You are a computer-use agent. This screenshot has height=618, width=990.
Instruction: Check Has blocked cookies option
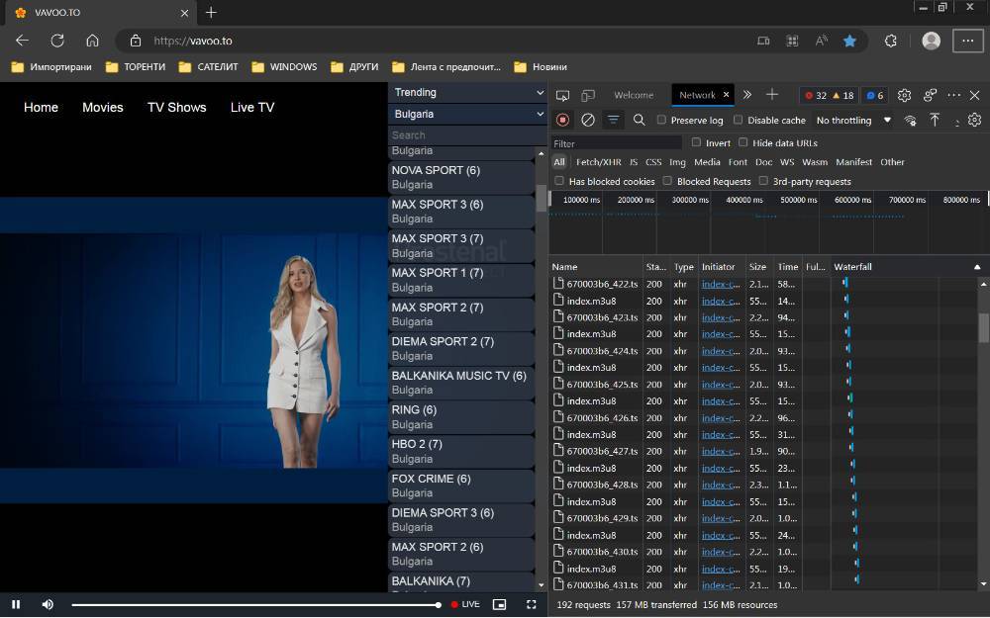point(558,181)
